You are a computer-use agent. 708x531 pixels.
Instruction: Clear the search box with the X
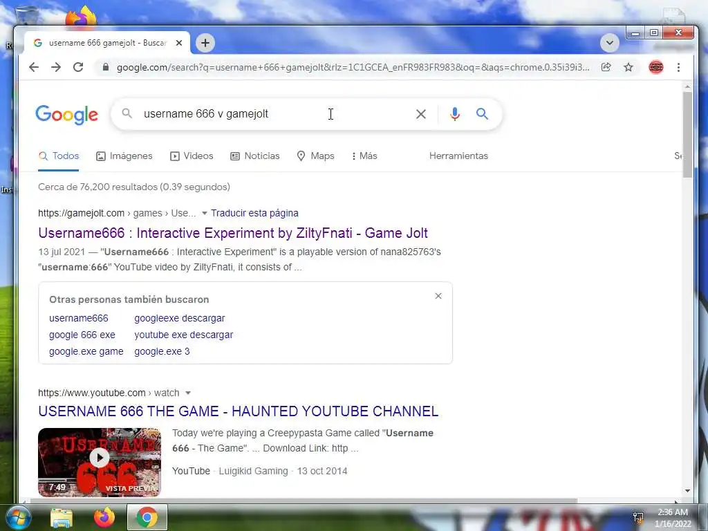click(421, 114)
